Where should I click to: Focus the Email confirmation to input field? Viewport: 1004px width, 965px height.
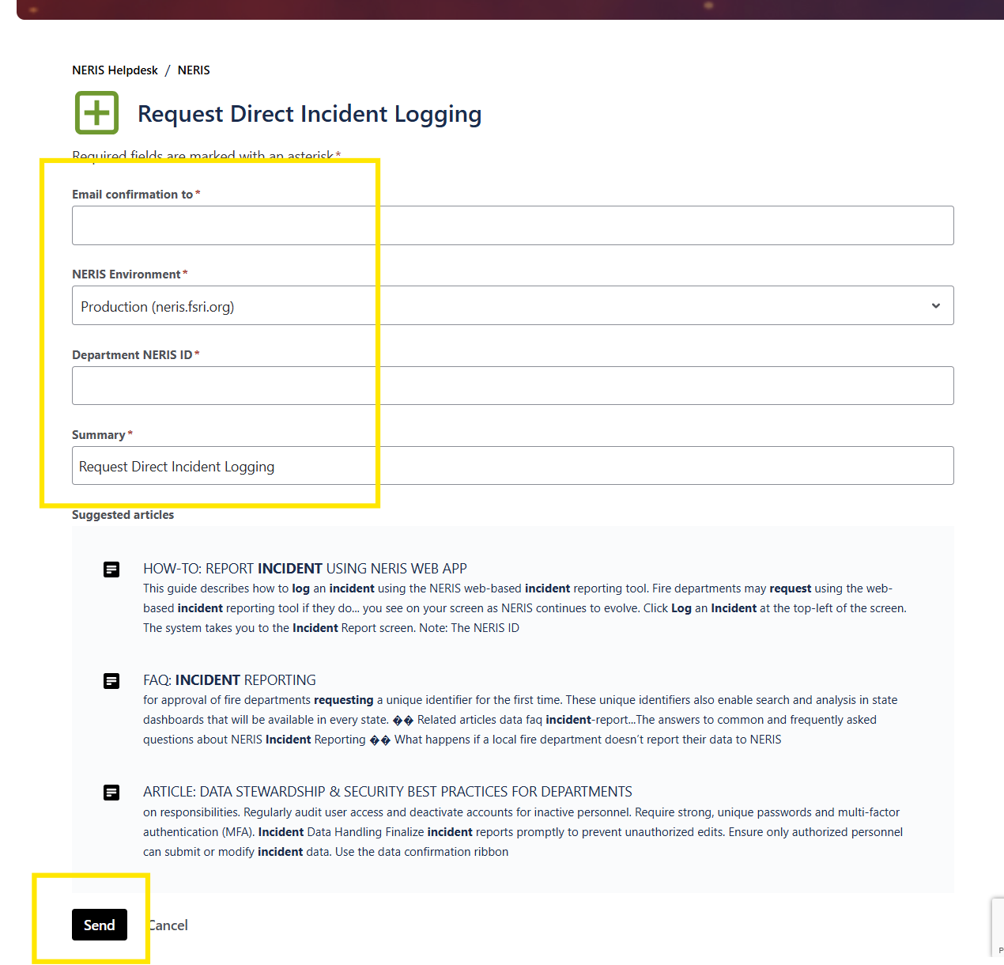(x=512, y=226)
